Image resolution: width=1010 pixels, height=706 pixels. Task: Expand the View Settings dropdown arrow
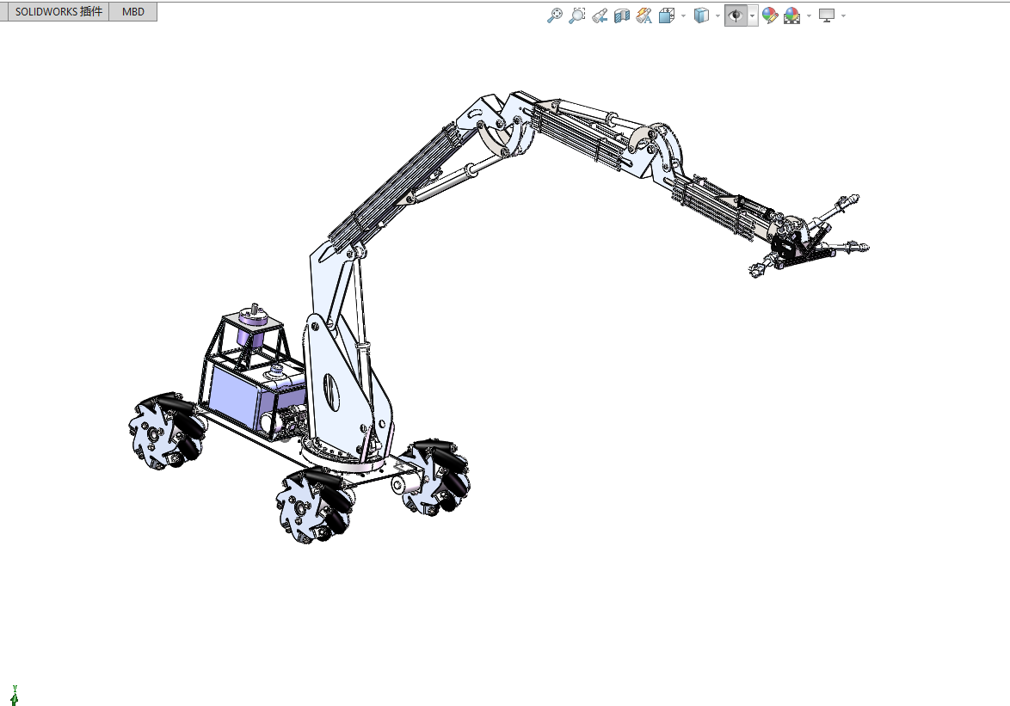[843, 16]
